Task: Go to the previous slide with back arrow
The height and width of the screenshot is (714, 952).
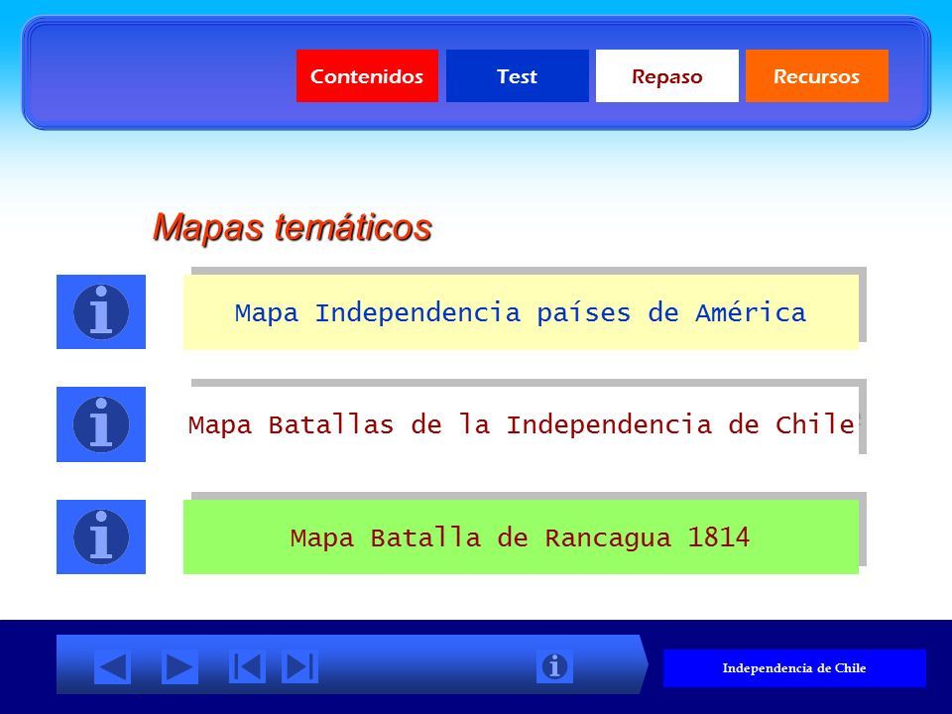Action: pos(112,667)
